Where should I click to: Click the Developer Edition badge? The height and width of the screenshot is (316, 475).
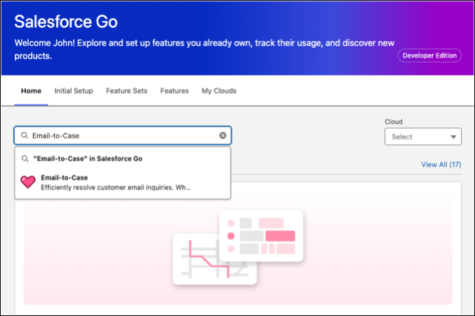[429, 56]
